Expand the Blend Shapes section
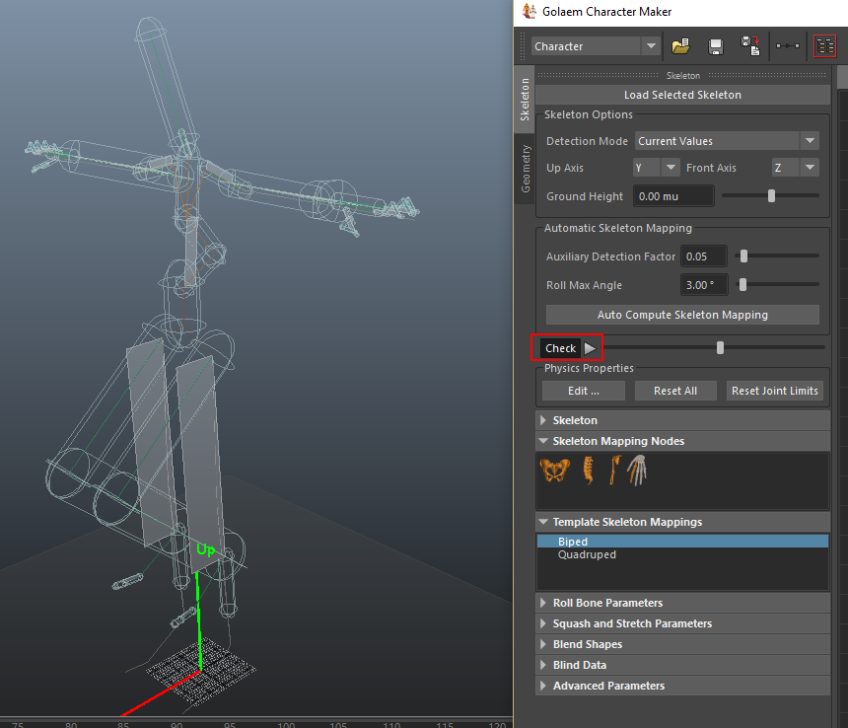848x728 pixels. point(682,644)
